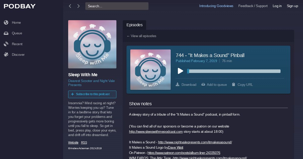Click View all episodes
Viewport: 303px width, 159px height.
point(141,36)
